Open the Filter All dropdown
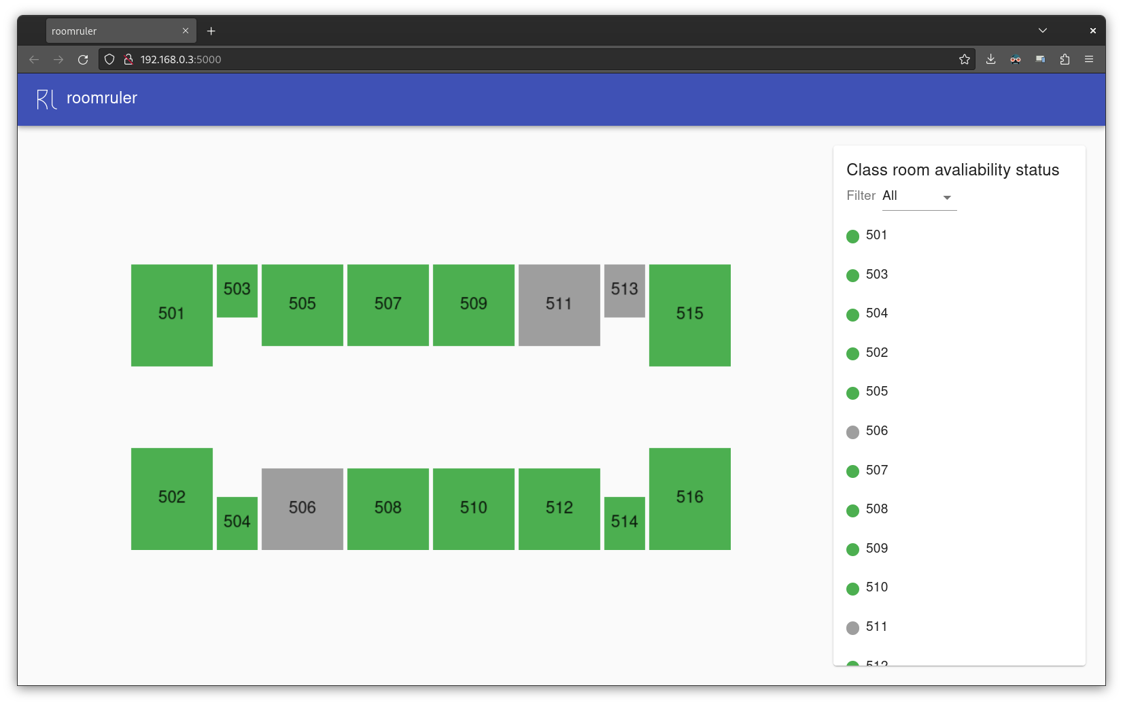The image size is (1123, 705). coord(919,196)
